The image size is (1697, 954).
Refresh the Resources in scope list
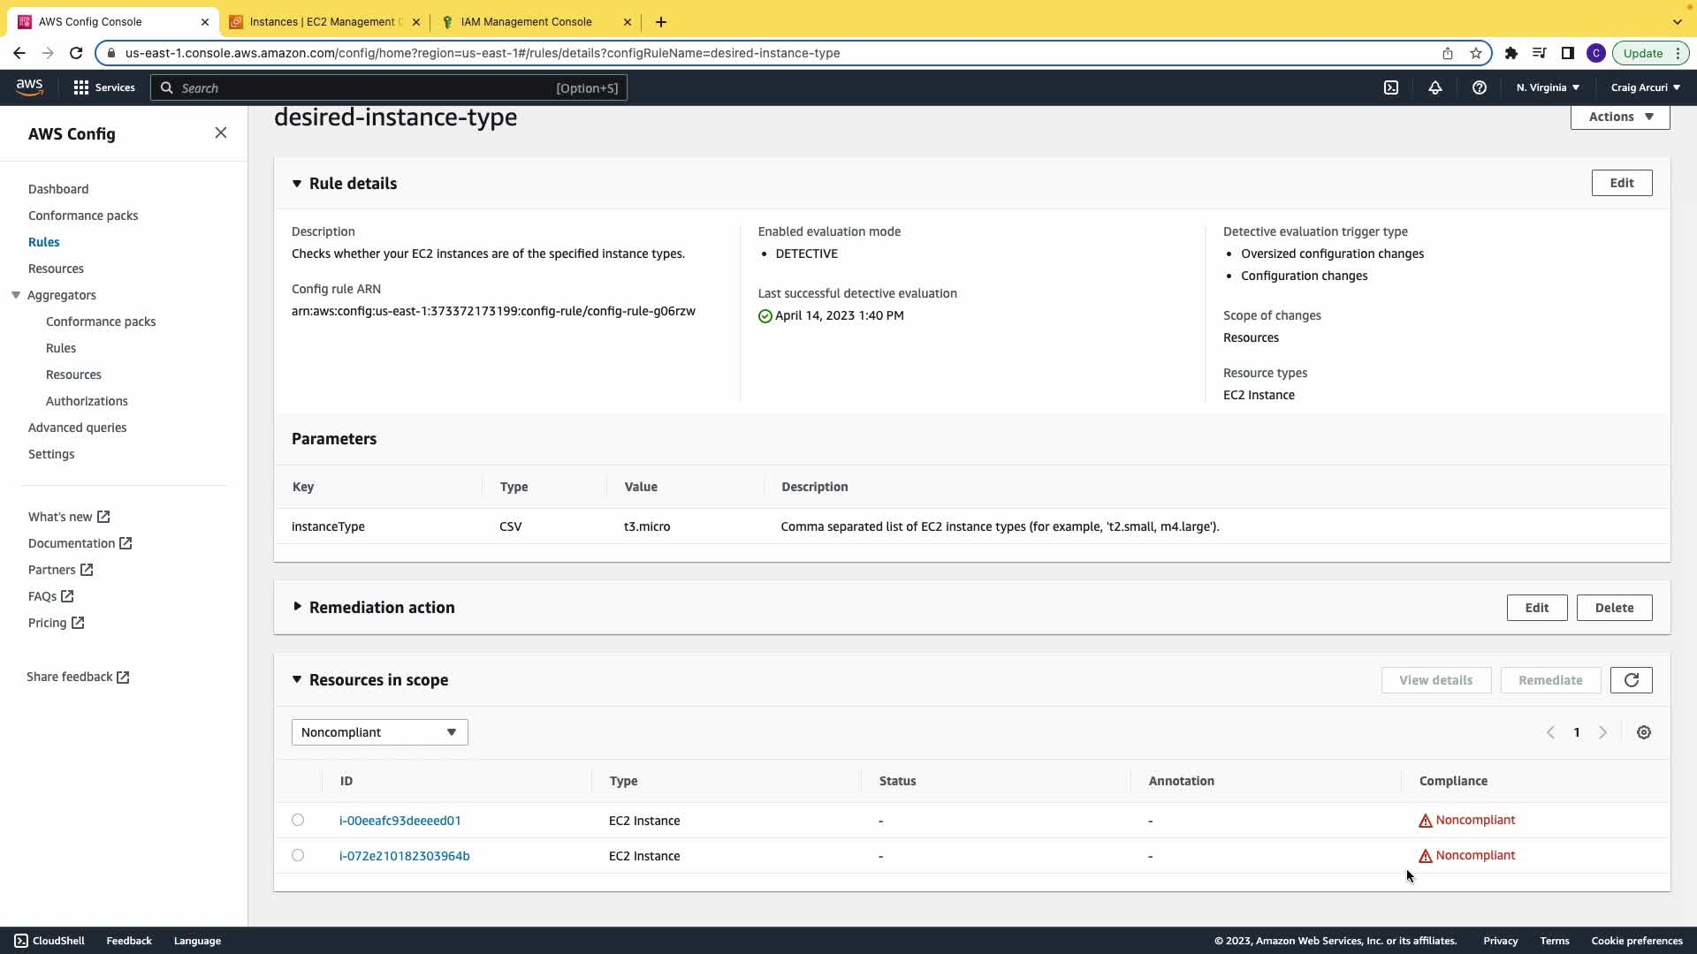(x=1631, y=680)
